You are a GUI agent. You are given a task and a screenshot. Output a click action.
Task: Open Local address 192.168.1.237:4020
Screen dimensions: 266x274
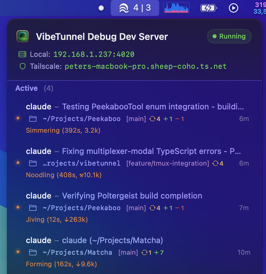94,54
